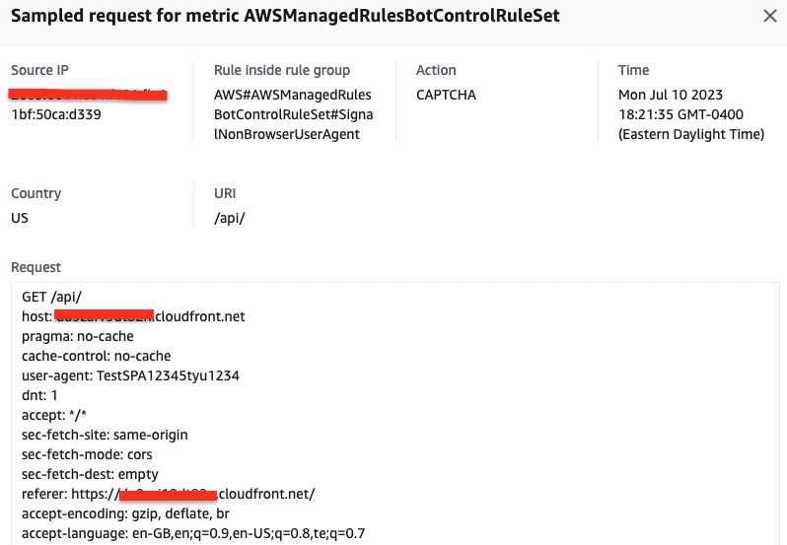Click the Country value US

[20, 218]
